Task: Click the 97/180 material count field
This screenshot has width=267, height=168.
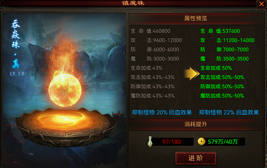Action: pos(172,142)
